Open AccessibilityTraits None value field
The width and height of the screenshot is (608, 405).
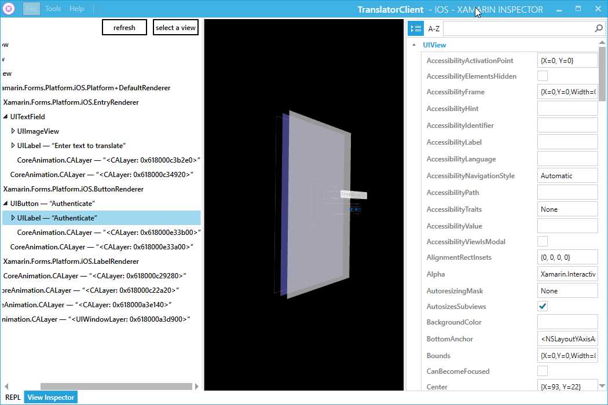567,209
